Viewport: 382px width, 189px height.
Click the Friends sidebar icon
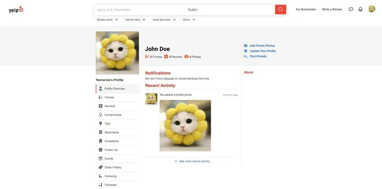coord(100,97)
